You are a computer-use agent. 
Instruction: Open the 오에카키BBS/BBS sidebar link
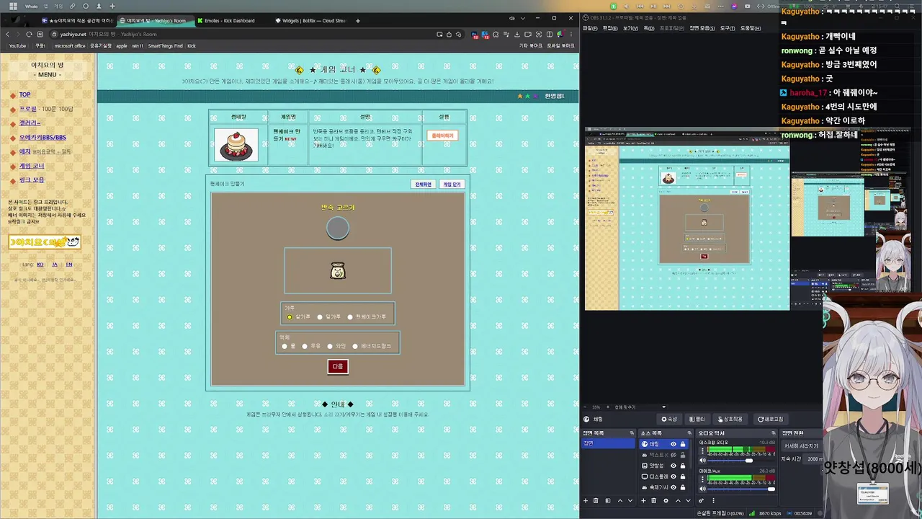[x=42, y=138]
